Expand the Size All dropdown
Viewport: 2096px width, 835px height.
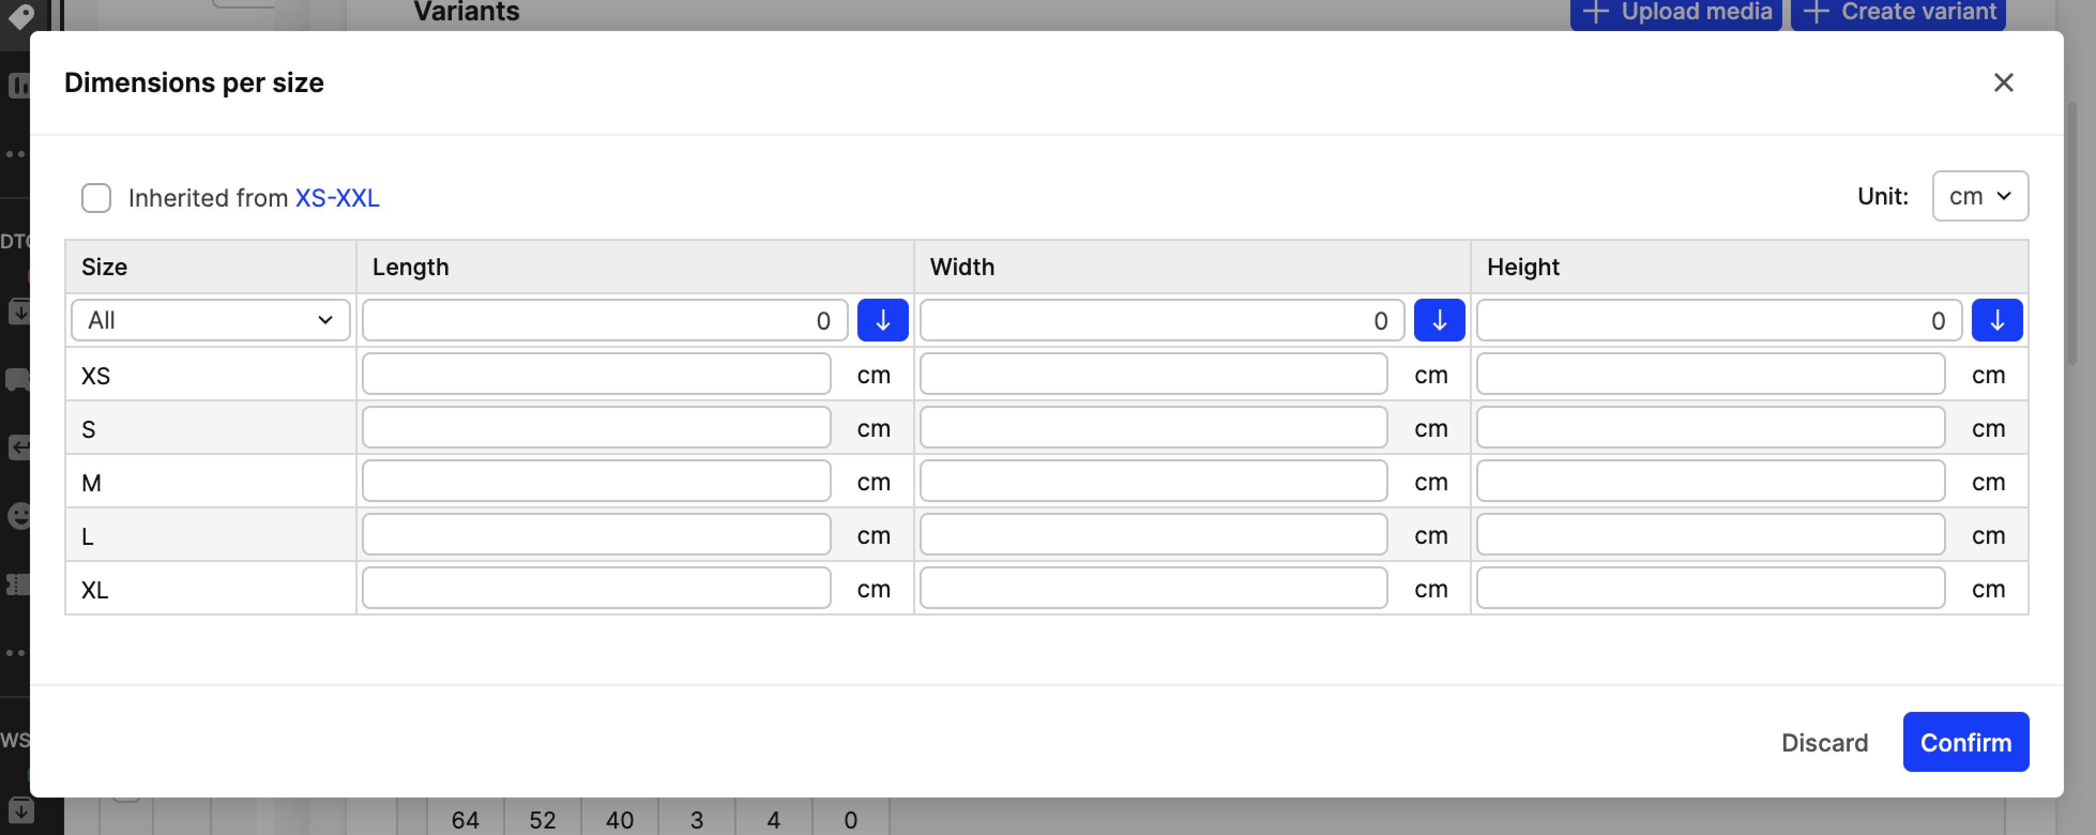pos(211,320)
